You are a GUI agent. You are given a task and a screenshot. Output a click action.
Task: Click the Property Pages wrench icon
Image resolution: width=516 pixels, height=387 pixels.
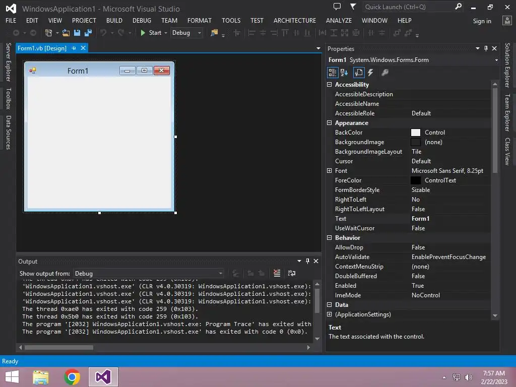(x=384, y=73)
